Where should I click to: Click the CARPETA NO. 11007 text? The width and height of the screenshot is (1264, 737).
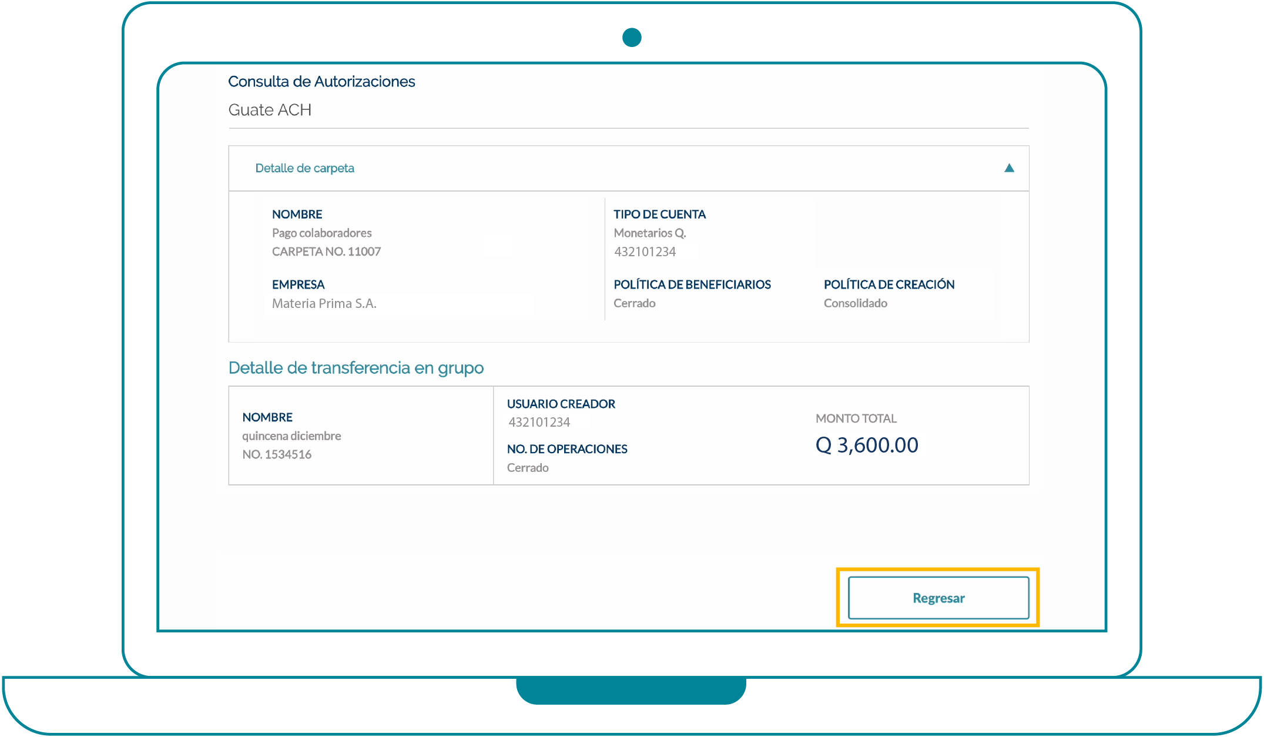pos(326,252)
